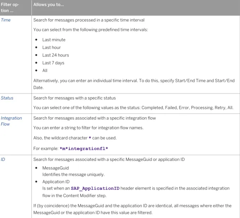This screenshot has height=218, width=240.
Task: Click the Time filter option label
Action: tap(6, 20)
